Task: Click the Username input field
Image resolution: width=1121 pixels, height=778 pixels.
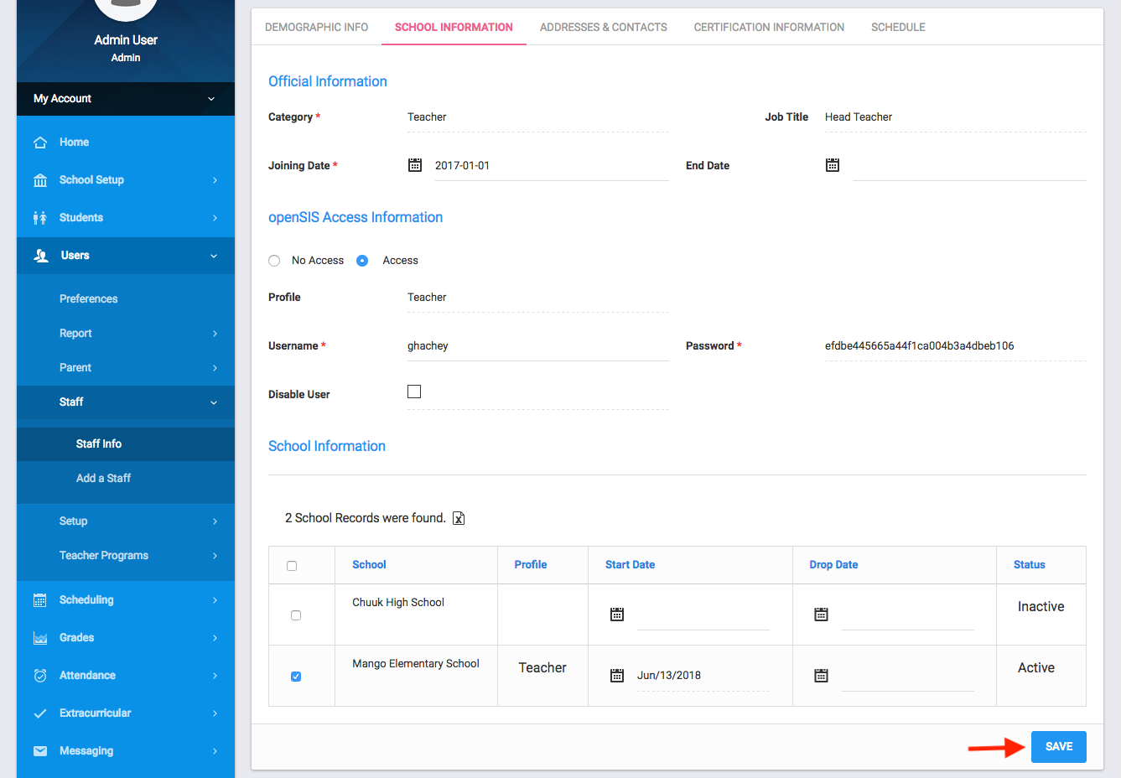Action: click(537, 346)
